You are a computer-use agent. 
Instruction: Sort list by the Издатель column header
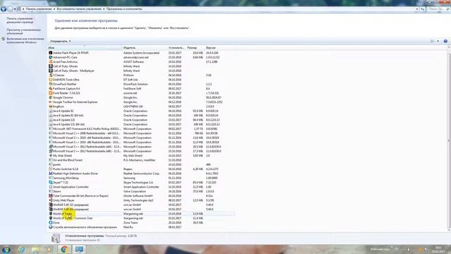point(144,47)
